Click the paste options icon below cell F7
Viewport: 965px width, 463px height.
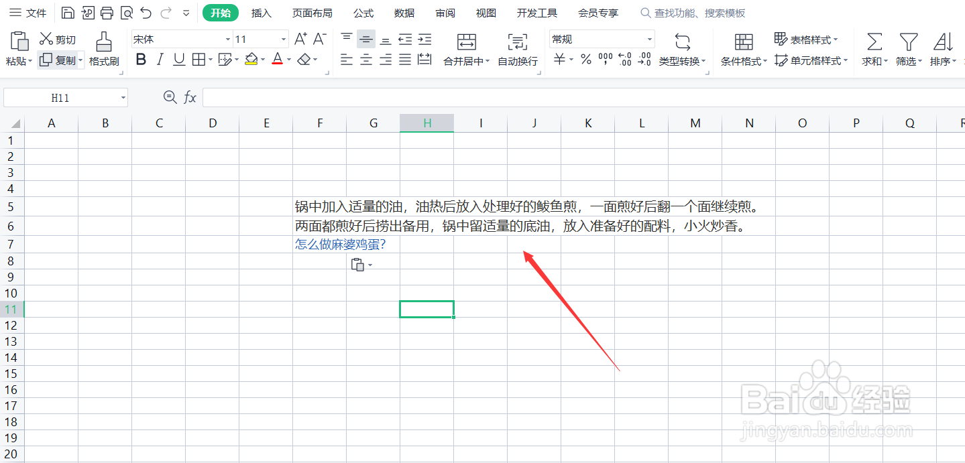pyautogui.click(x=361, y=265)
